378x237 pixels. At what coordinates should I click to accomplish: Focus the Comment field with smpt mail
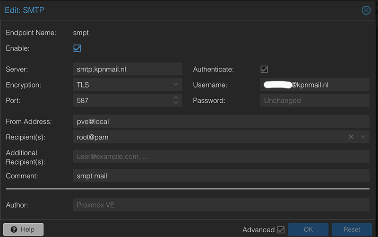pos(221,176)
